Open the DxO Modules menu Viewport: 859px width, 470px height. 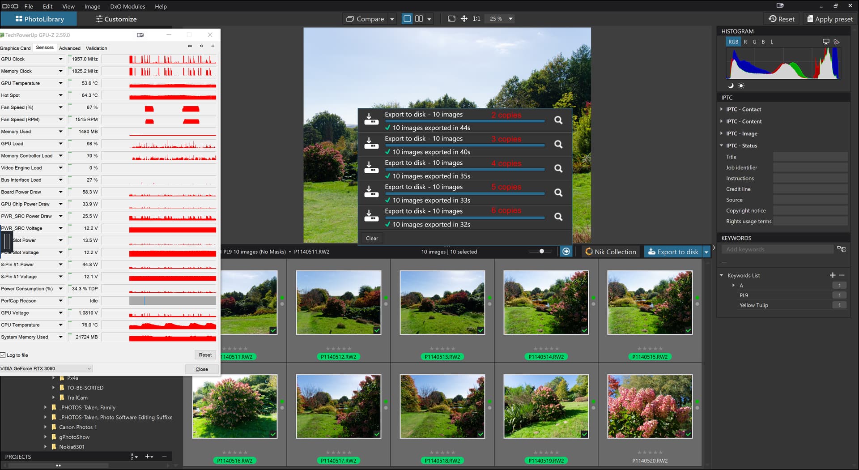click(x=128, y=6)
